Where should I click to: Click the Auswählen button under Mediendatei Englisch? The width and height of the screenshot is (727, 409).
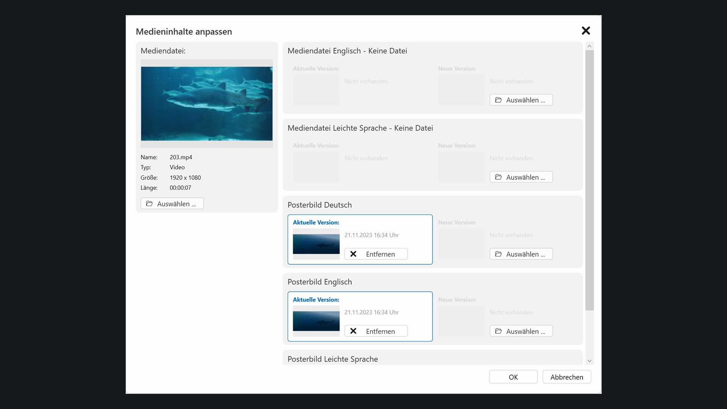521,100
